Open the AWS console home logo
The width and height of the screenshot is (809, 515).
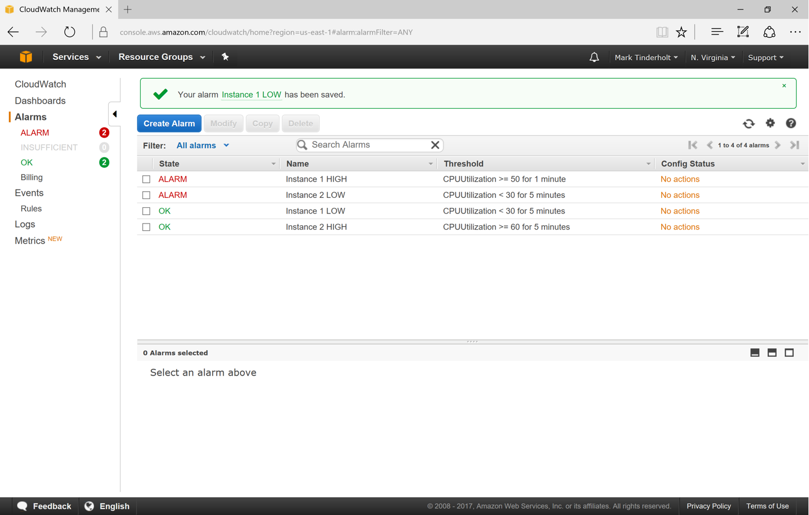(x=26, y=57)
